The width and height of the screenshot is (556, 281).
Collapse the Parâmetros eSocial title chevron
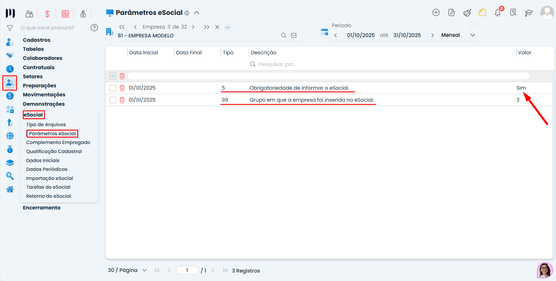pyautogui.click(x=197, y=13)
